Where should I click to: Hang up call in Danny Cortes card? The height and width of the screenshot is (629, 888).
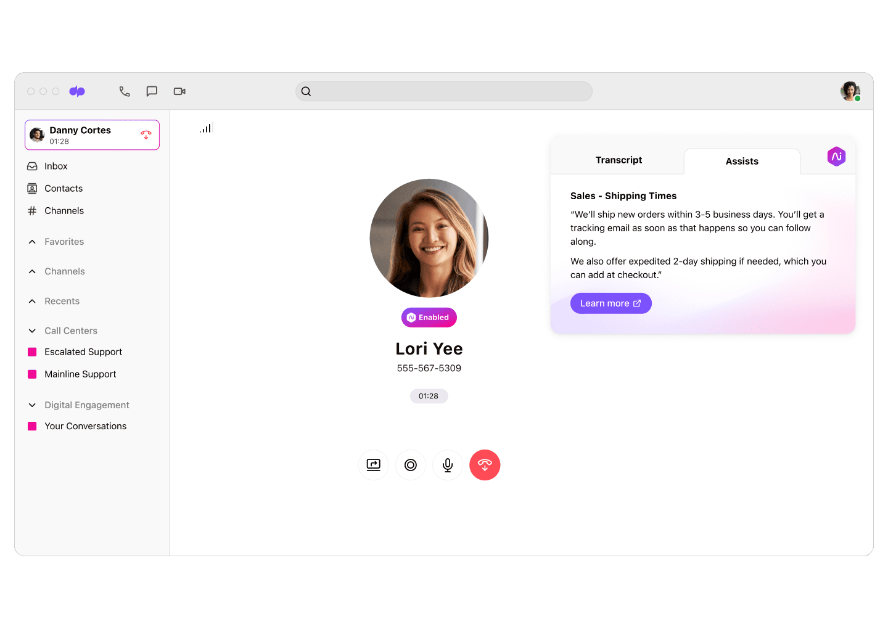tap(146, 134)
